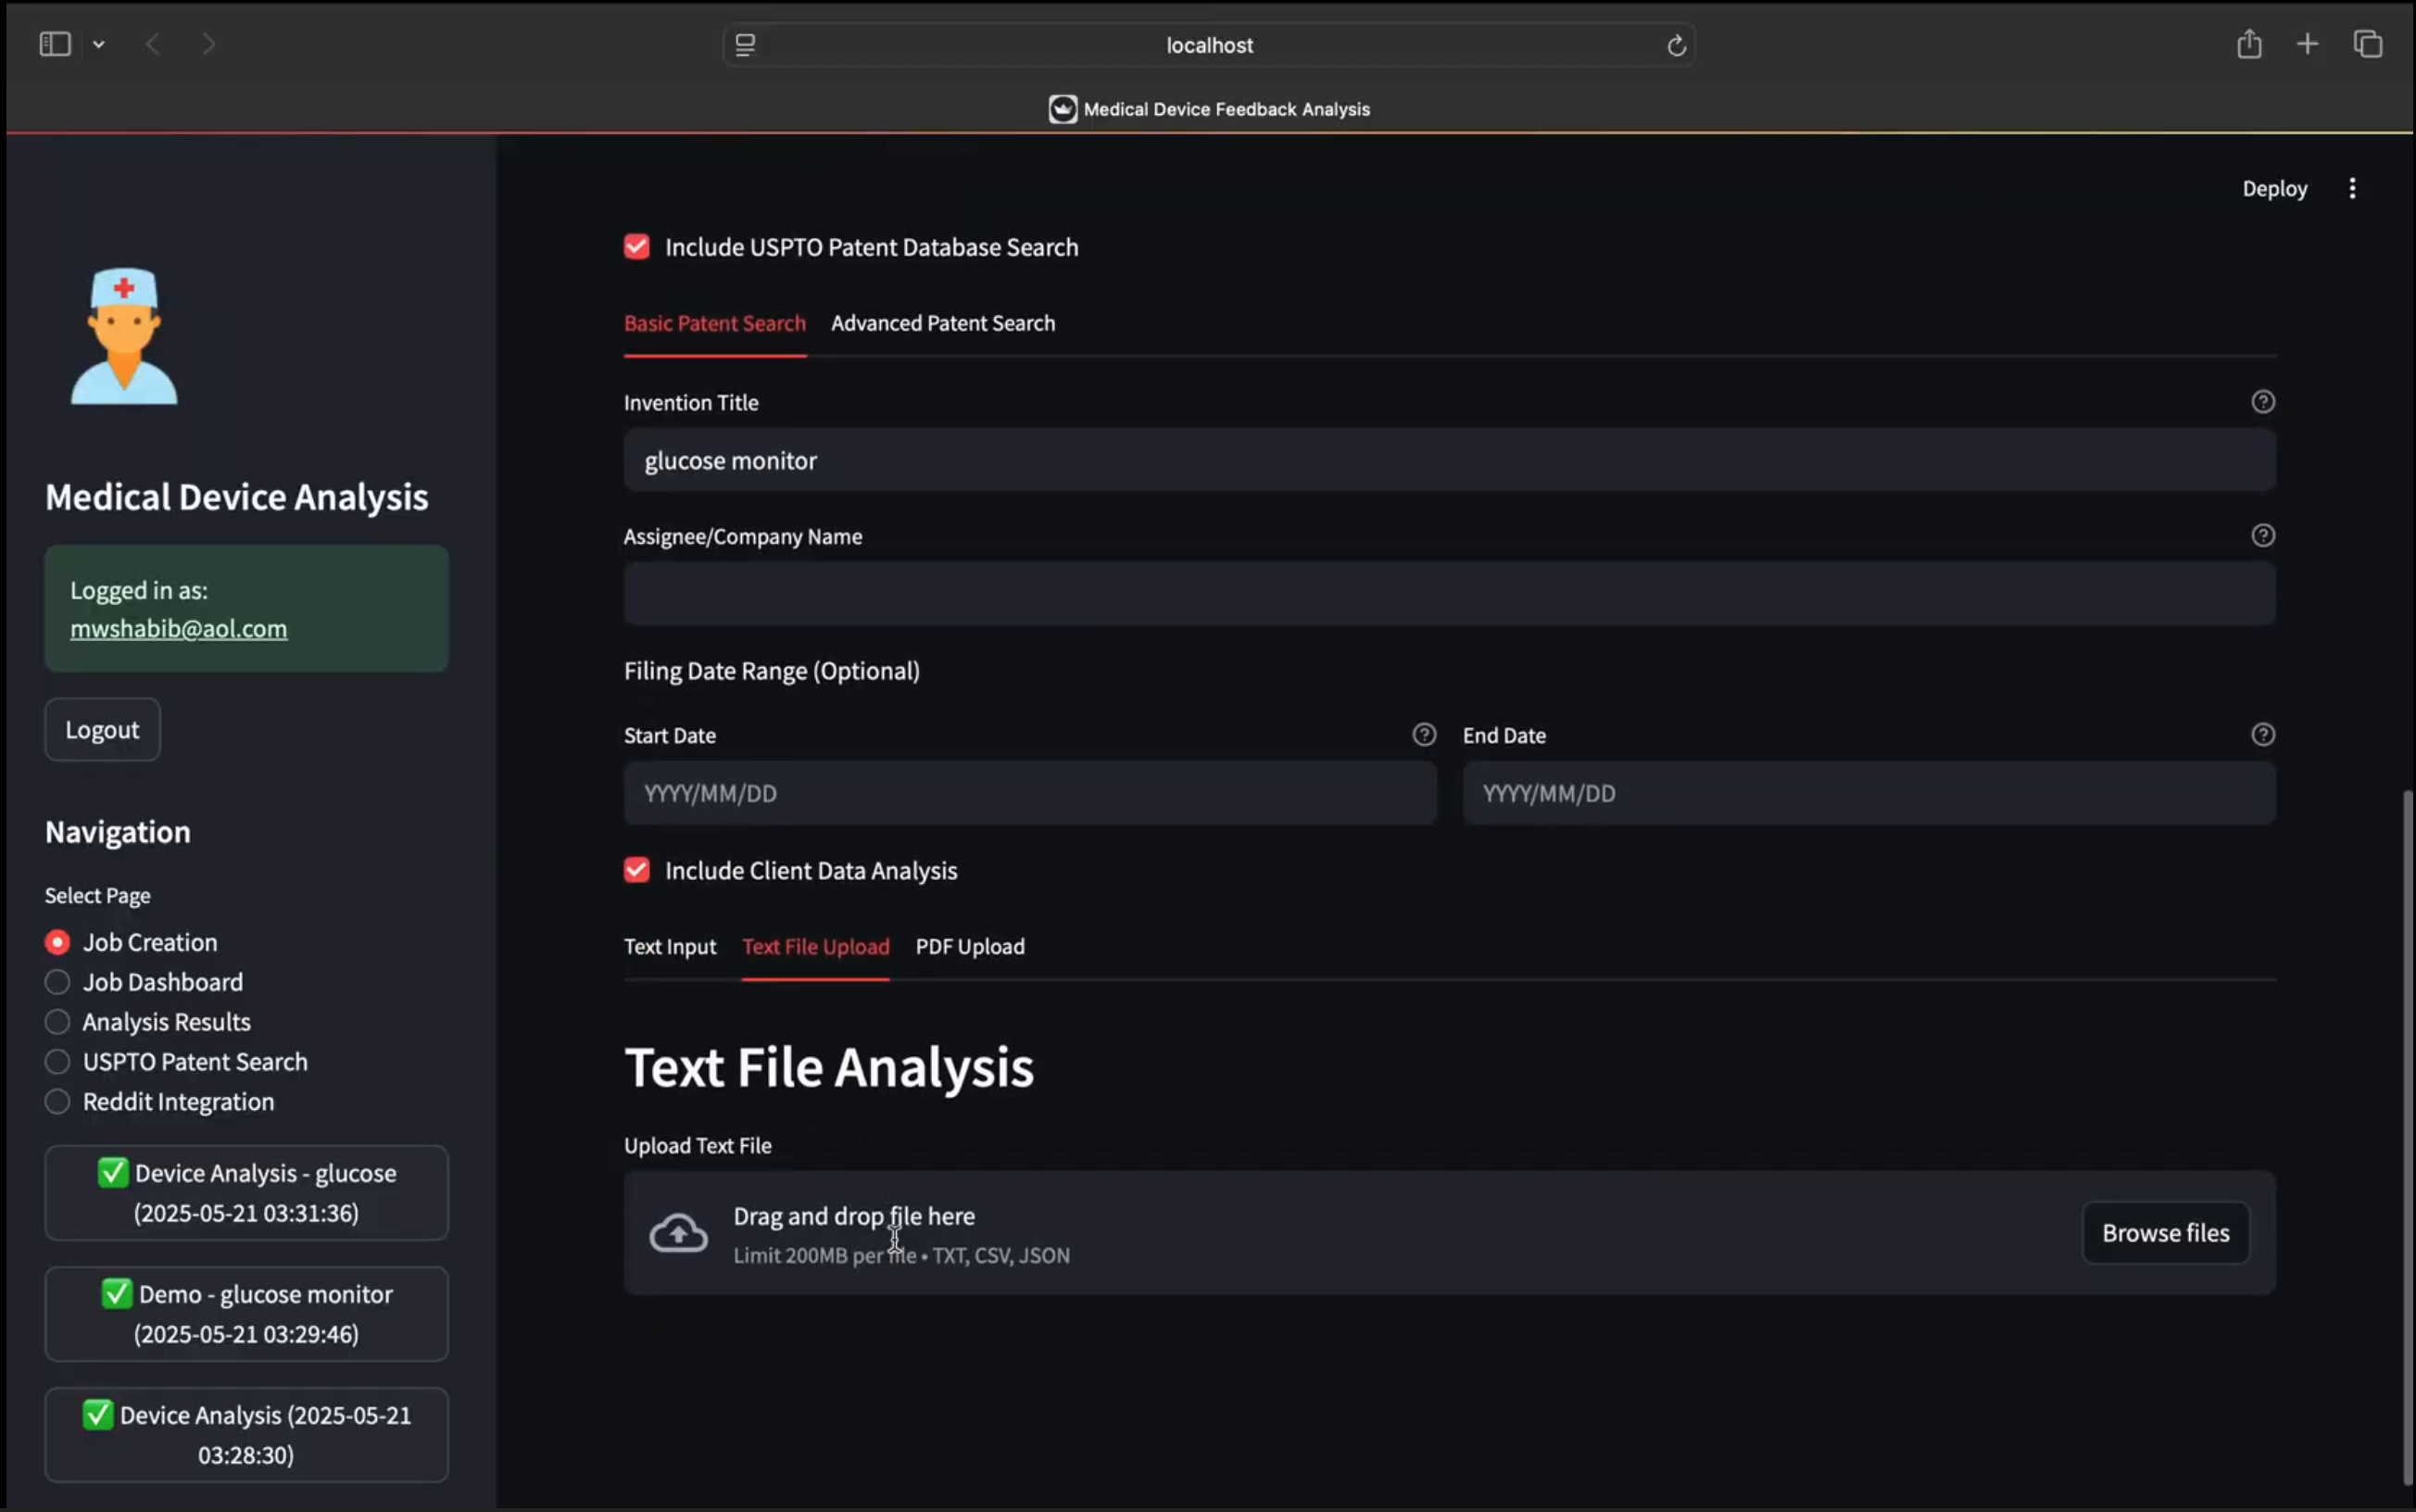Click the Start Date input field
Image resolution: width=2416 pixels, height=1512 pixels.
[1029, 793]
